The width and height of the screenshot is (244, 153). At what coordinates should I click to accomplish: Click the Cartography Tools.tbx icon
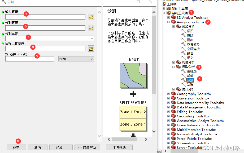(x=173, y=94)
